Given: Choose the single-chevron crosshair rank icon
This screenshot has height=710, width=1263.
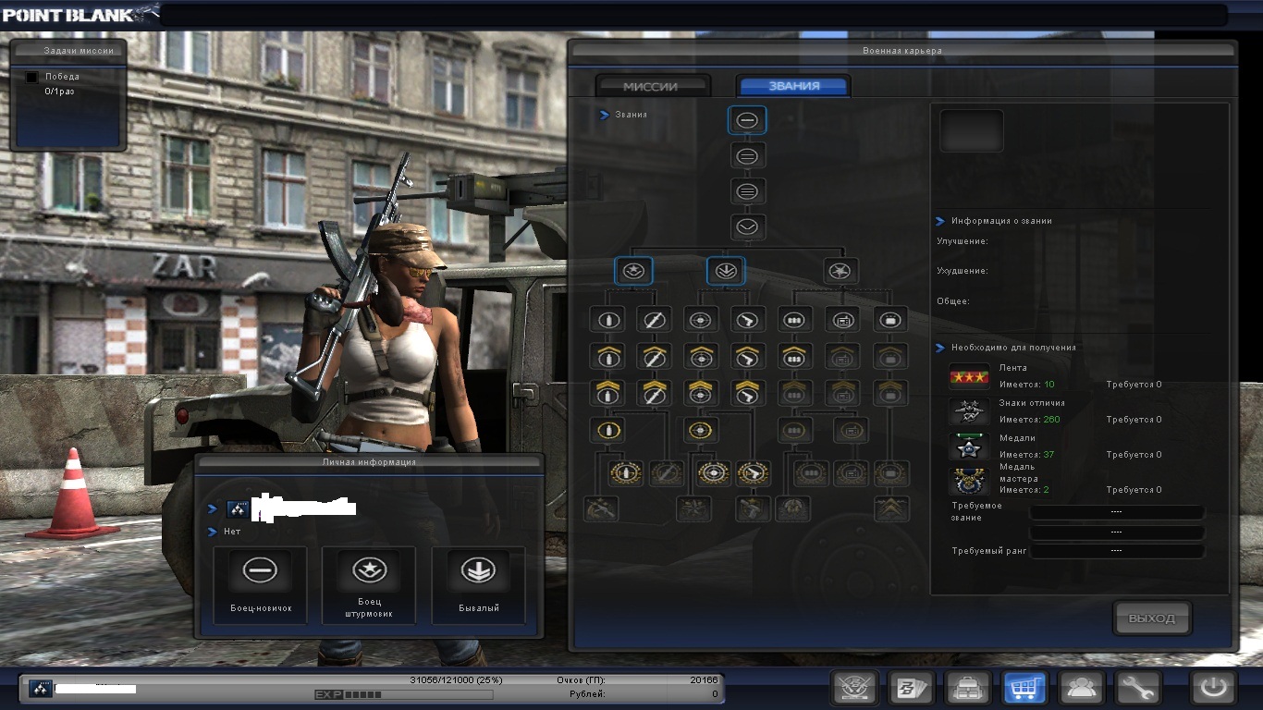Looking at the screenshot, I should click(x=701, y=357).
